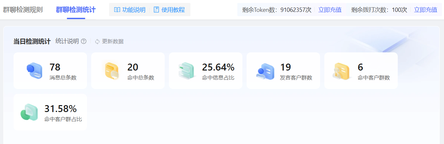The height and width of the screenshot is (144, 444).
Task: Click the refresh icon beside 更新数据
Action: pos(97,42)
